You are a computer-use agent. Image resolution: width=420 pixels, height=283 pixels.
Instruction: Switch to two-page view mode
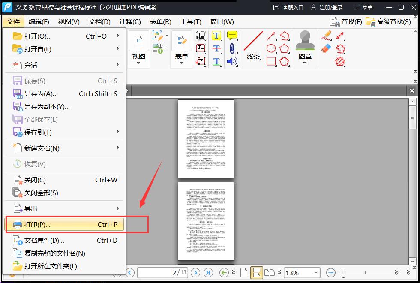[x=269, y=272]
